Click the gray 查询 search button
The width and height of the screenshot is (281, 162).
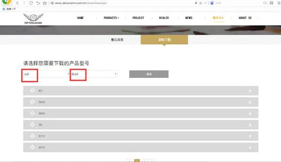pos(149,74)
